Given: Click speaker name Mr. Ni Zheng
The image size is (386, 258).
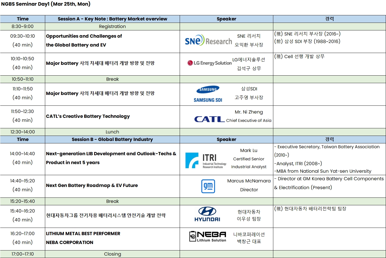Looking at the screenshot, I should (x=249, y=112).
